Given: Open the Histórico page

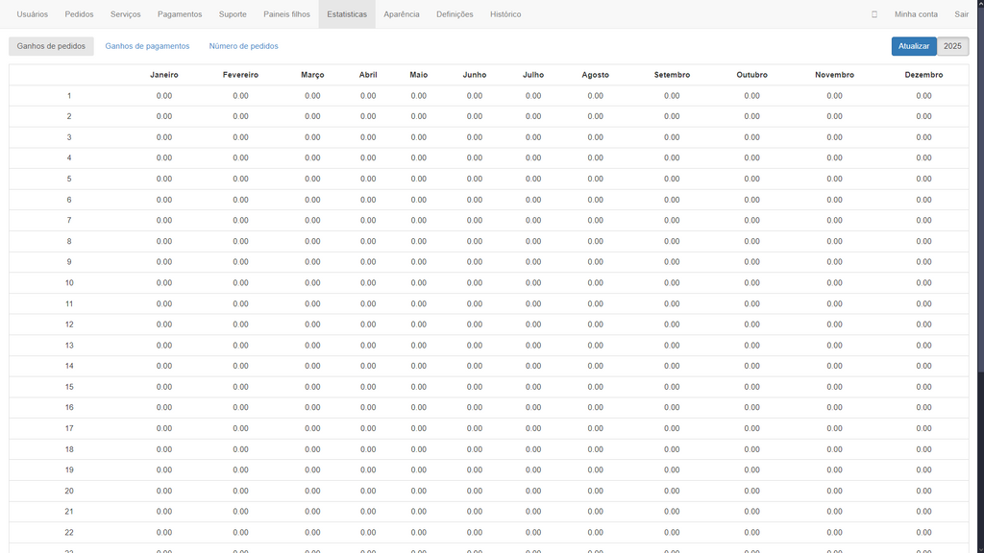Looking at the screenshot, I should click(505, 14).
